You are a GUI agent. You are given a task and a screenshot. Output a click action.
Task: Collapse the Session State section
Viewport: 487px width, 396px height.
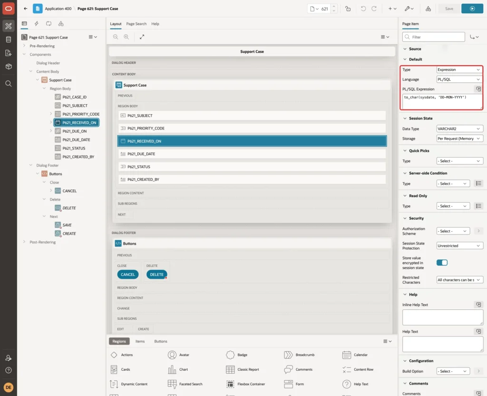[405, 119]
